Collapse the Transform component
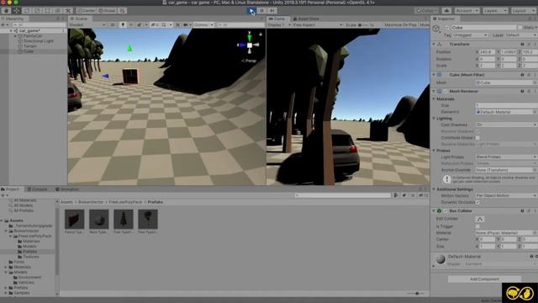The image size is (538, 303). [x=434, y=45]
